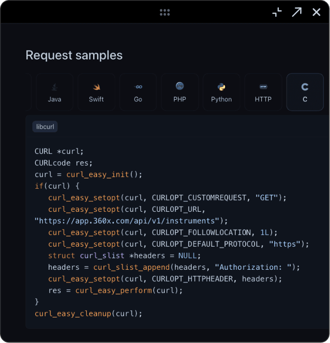Close the request samples panel
This screenshot has width=330, height=343.
[316, 12]
